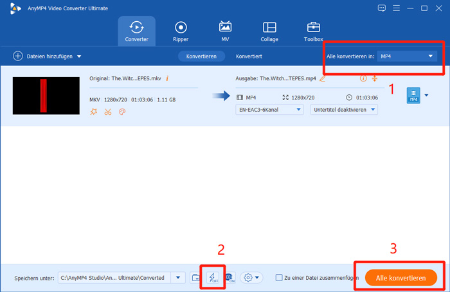The image size is (450, 292).
Task: Open the EN-EAC3-6Kanal audio dropdown
Action: pos(269,110)
